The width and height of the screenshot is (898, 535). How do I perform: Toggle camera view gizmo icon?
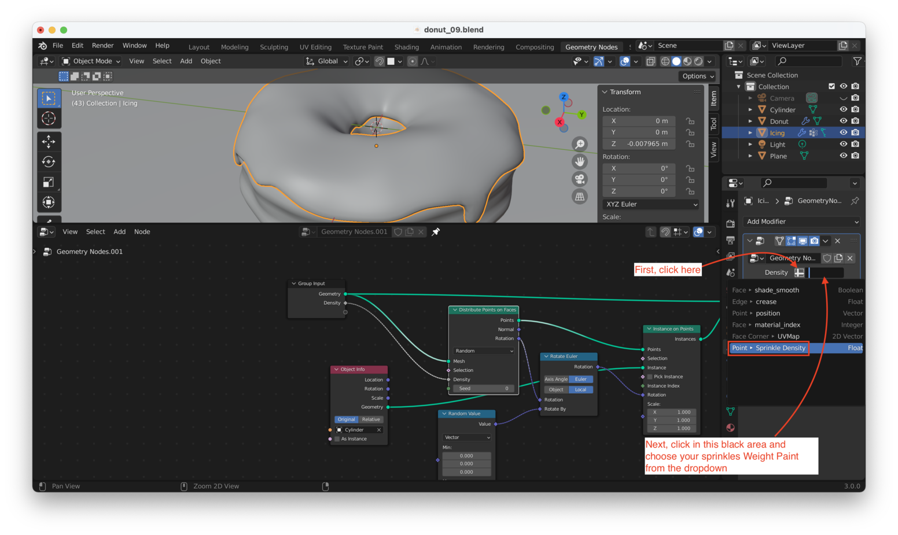579,179
